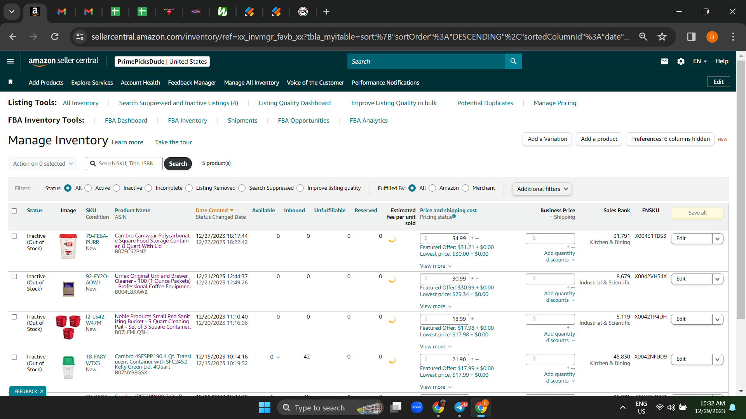Open the tab search dropdown arrow

tap(12, 12)
